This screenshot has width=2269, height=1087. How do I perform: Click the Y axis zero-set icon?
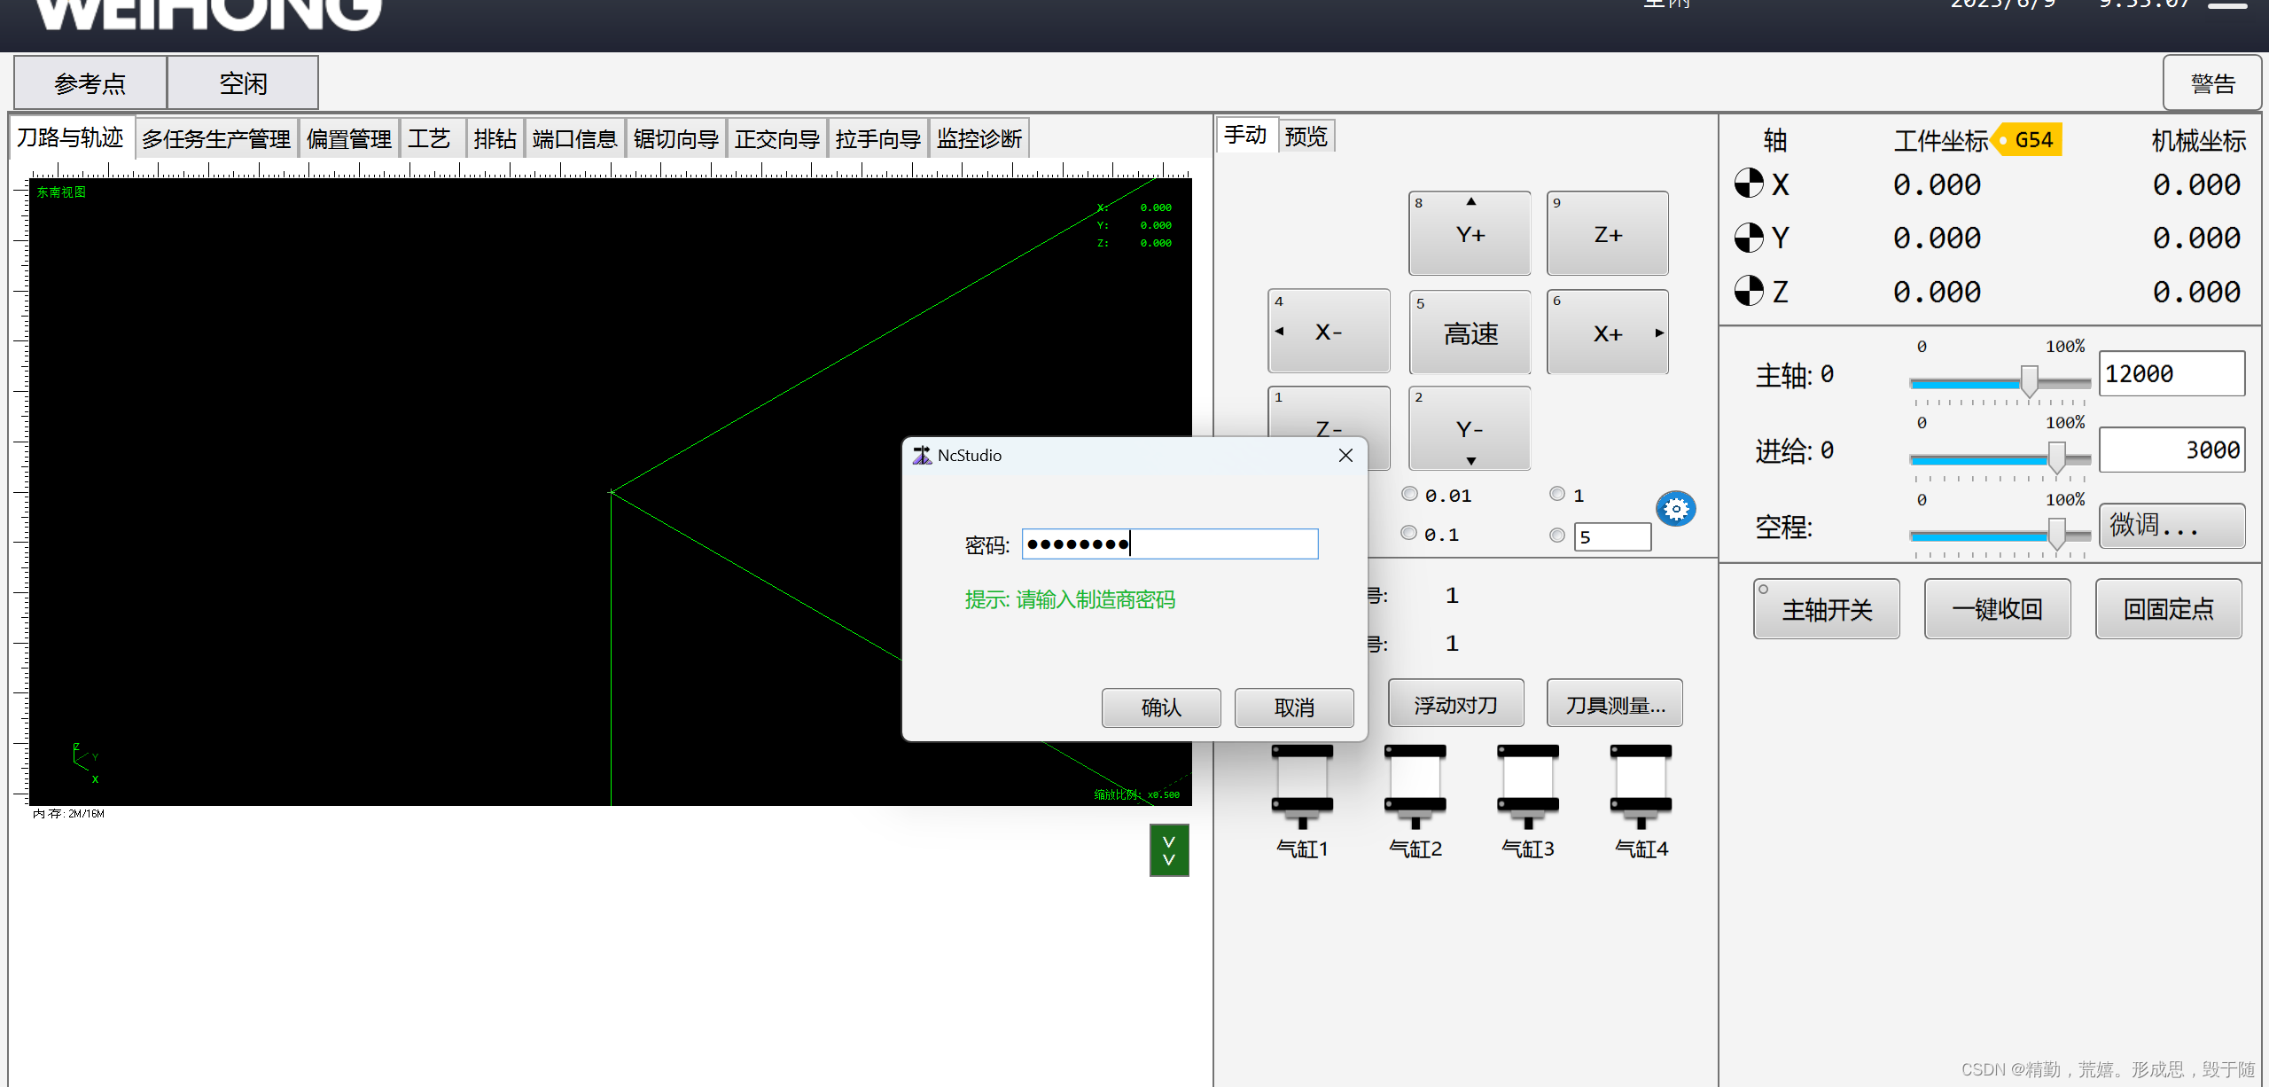(x=1749, y=238)
